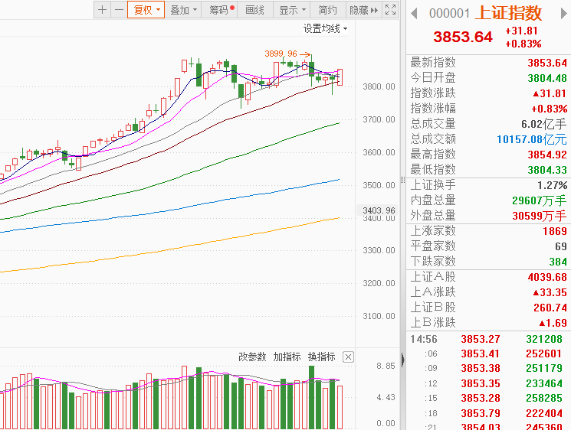This screenshot has width=571, height=430.
Task: Click the 今日开盘 value 3804.48
Action: tap(547, 78)
